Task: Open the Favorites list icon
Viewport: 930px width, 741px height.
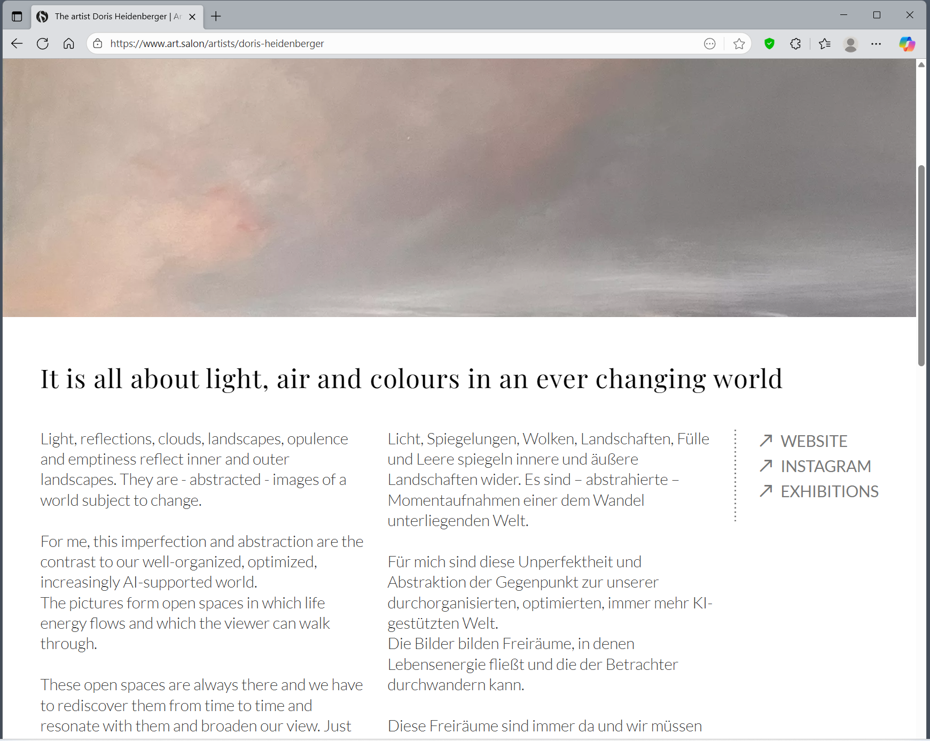Action: [x=825, y=44]
